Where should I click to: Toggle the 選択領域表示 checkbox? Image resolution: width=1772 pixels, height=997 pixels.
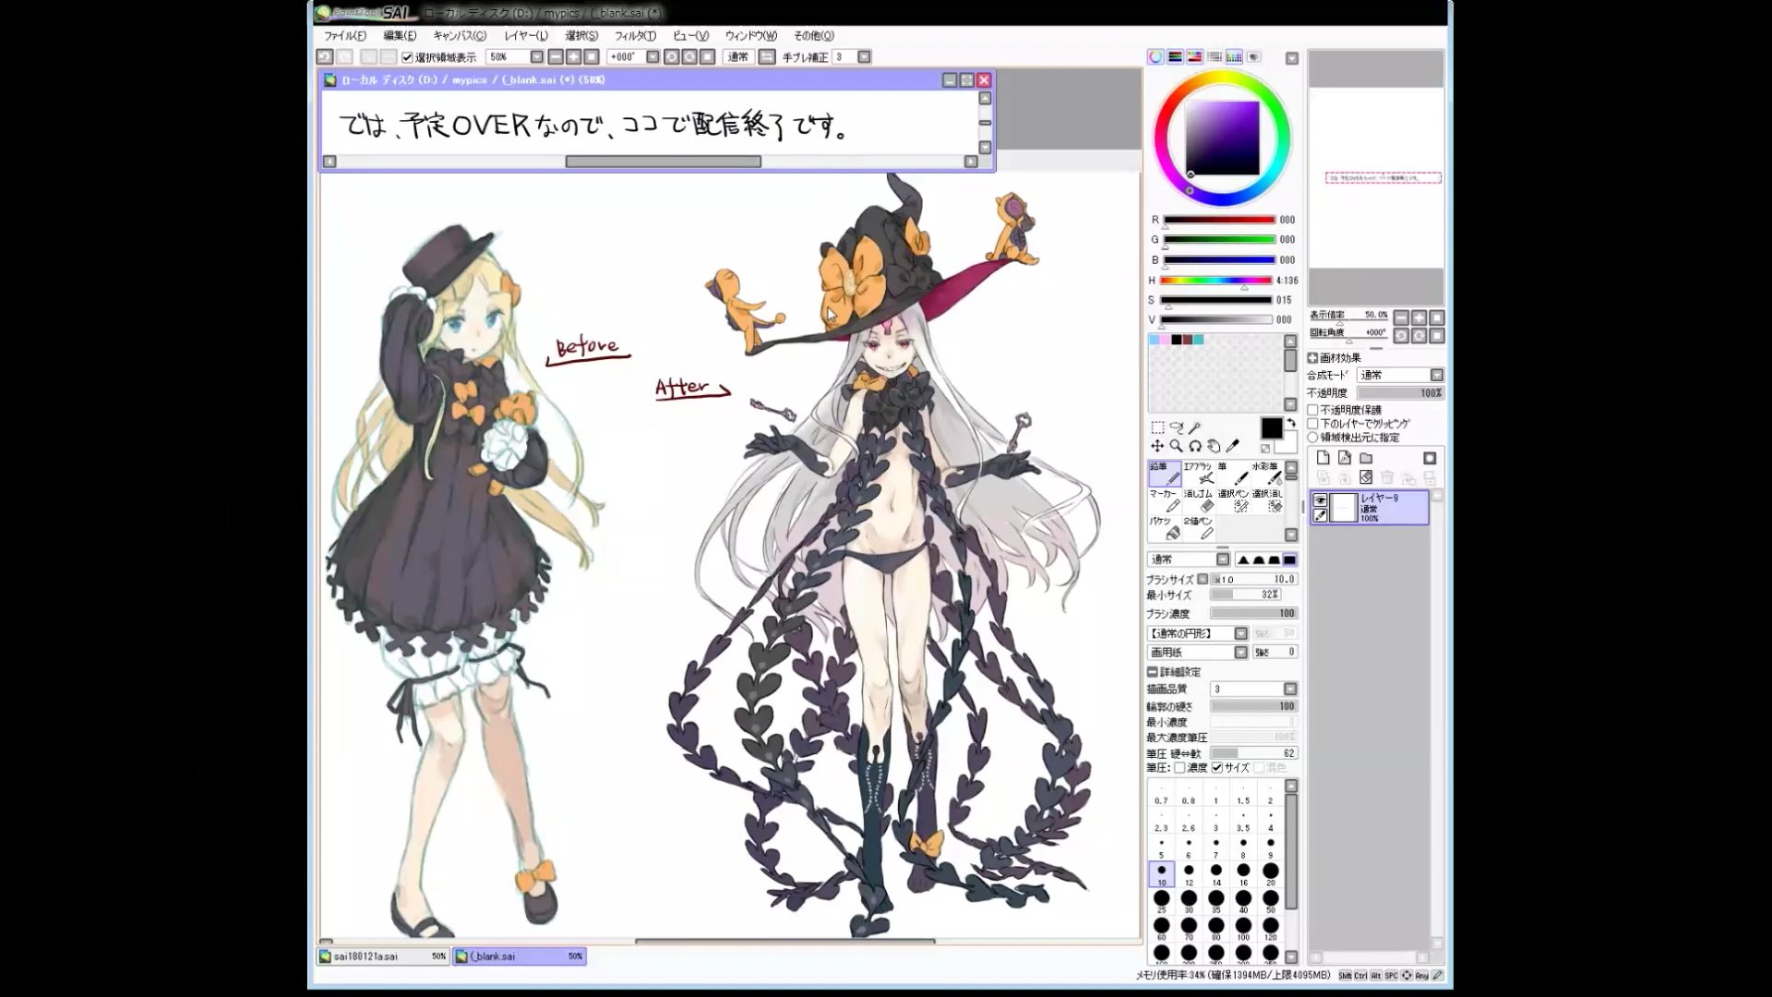coord(407,57)
